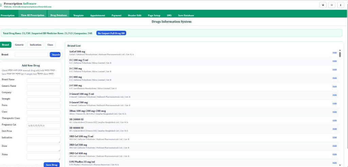
Task: Click the circle icon button in header
Action: tap(332, 5)
